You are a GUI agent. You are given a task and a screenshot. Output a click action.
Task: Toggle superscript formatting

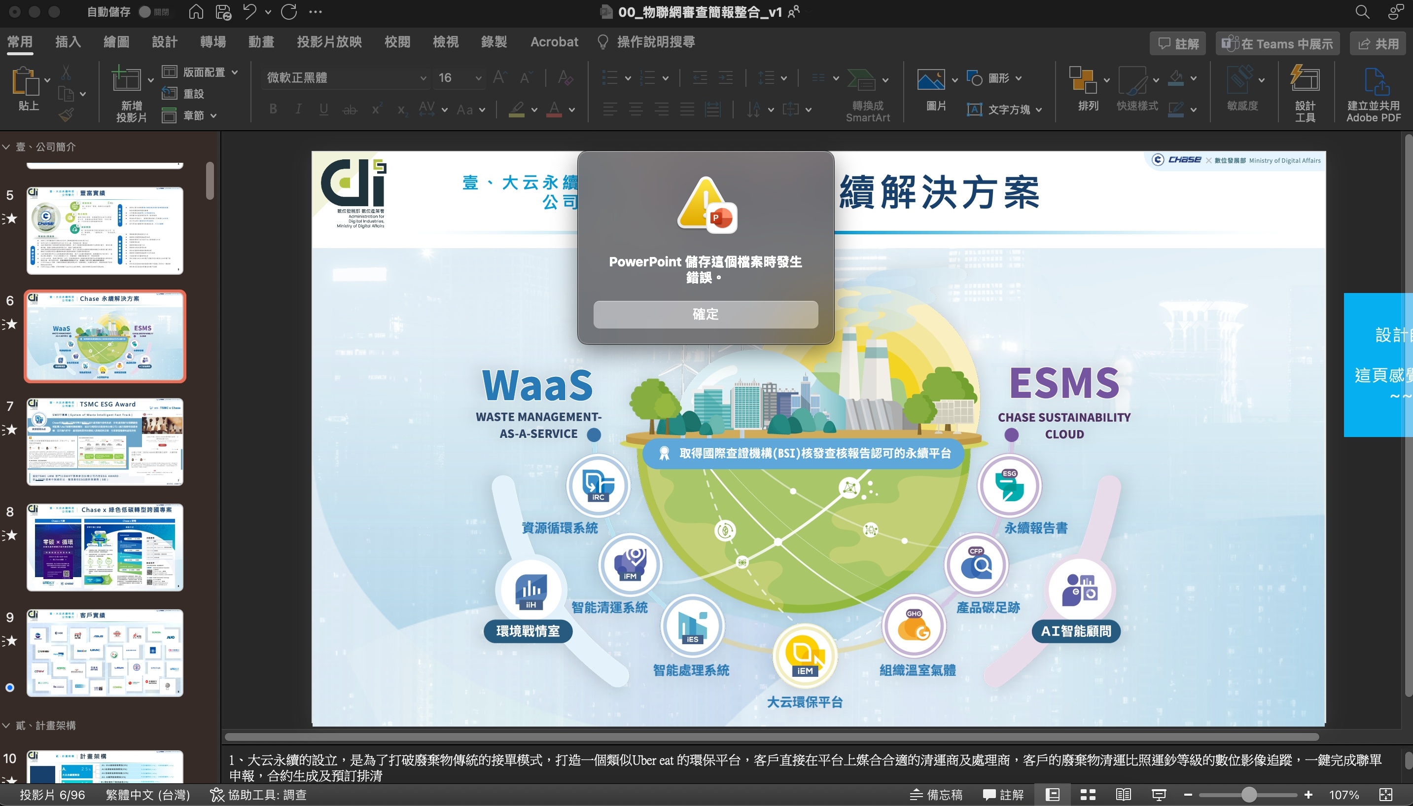coord(376,109)
